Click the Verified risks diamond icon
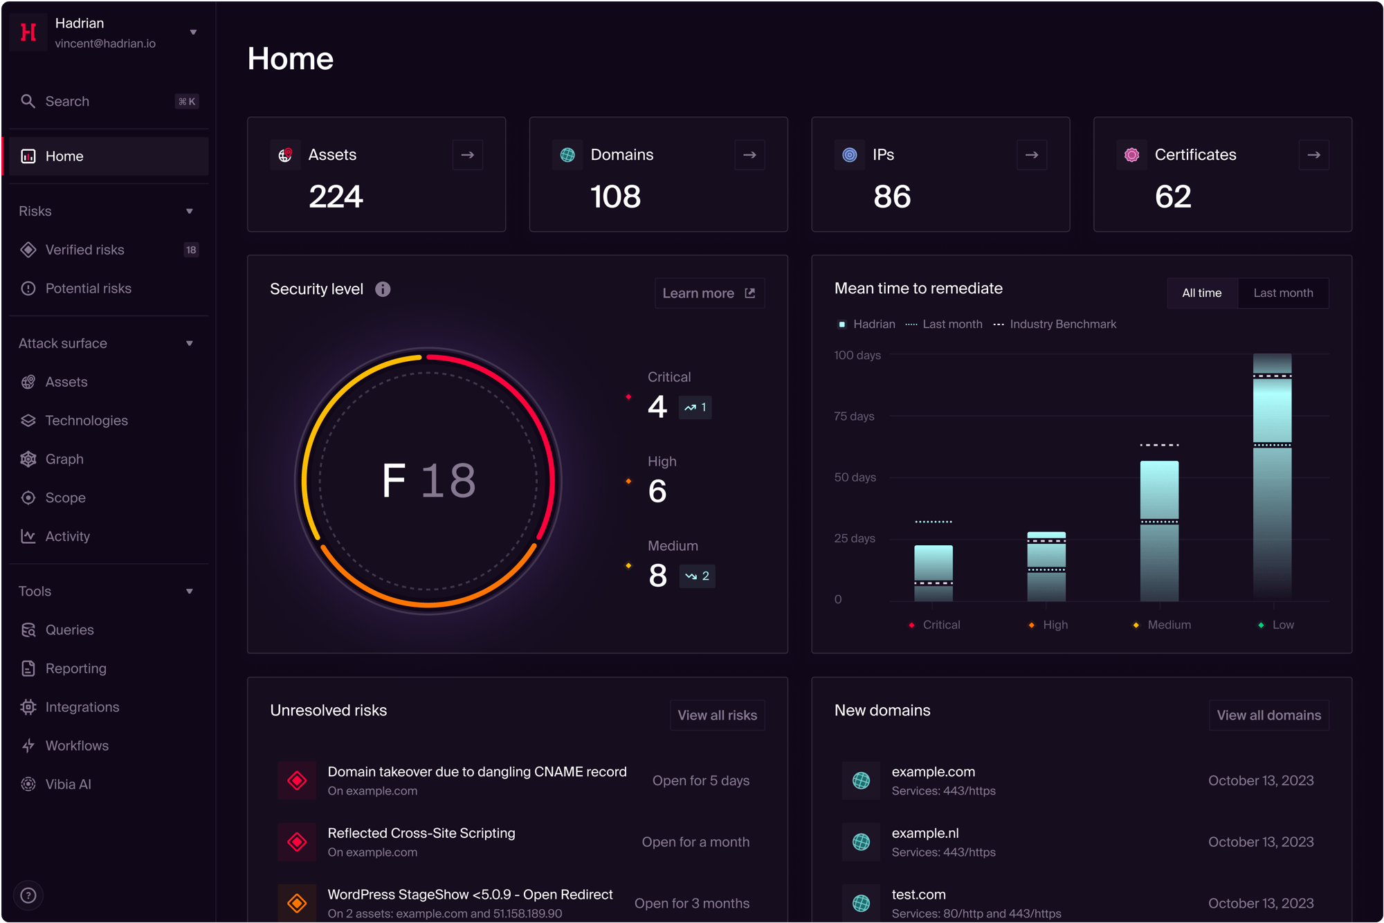The image size is (1384, 923). (28, 250)
